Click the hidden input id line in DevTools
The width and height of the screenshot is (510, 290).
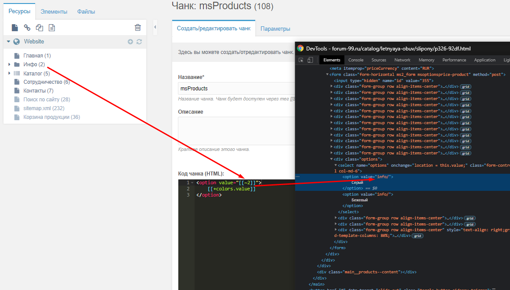384,81
